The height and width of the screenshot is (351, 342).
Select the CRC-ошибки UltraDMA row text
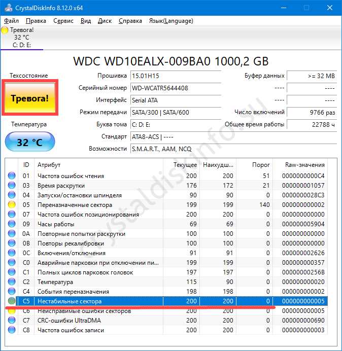point(69,321)
